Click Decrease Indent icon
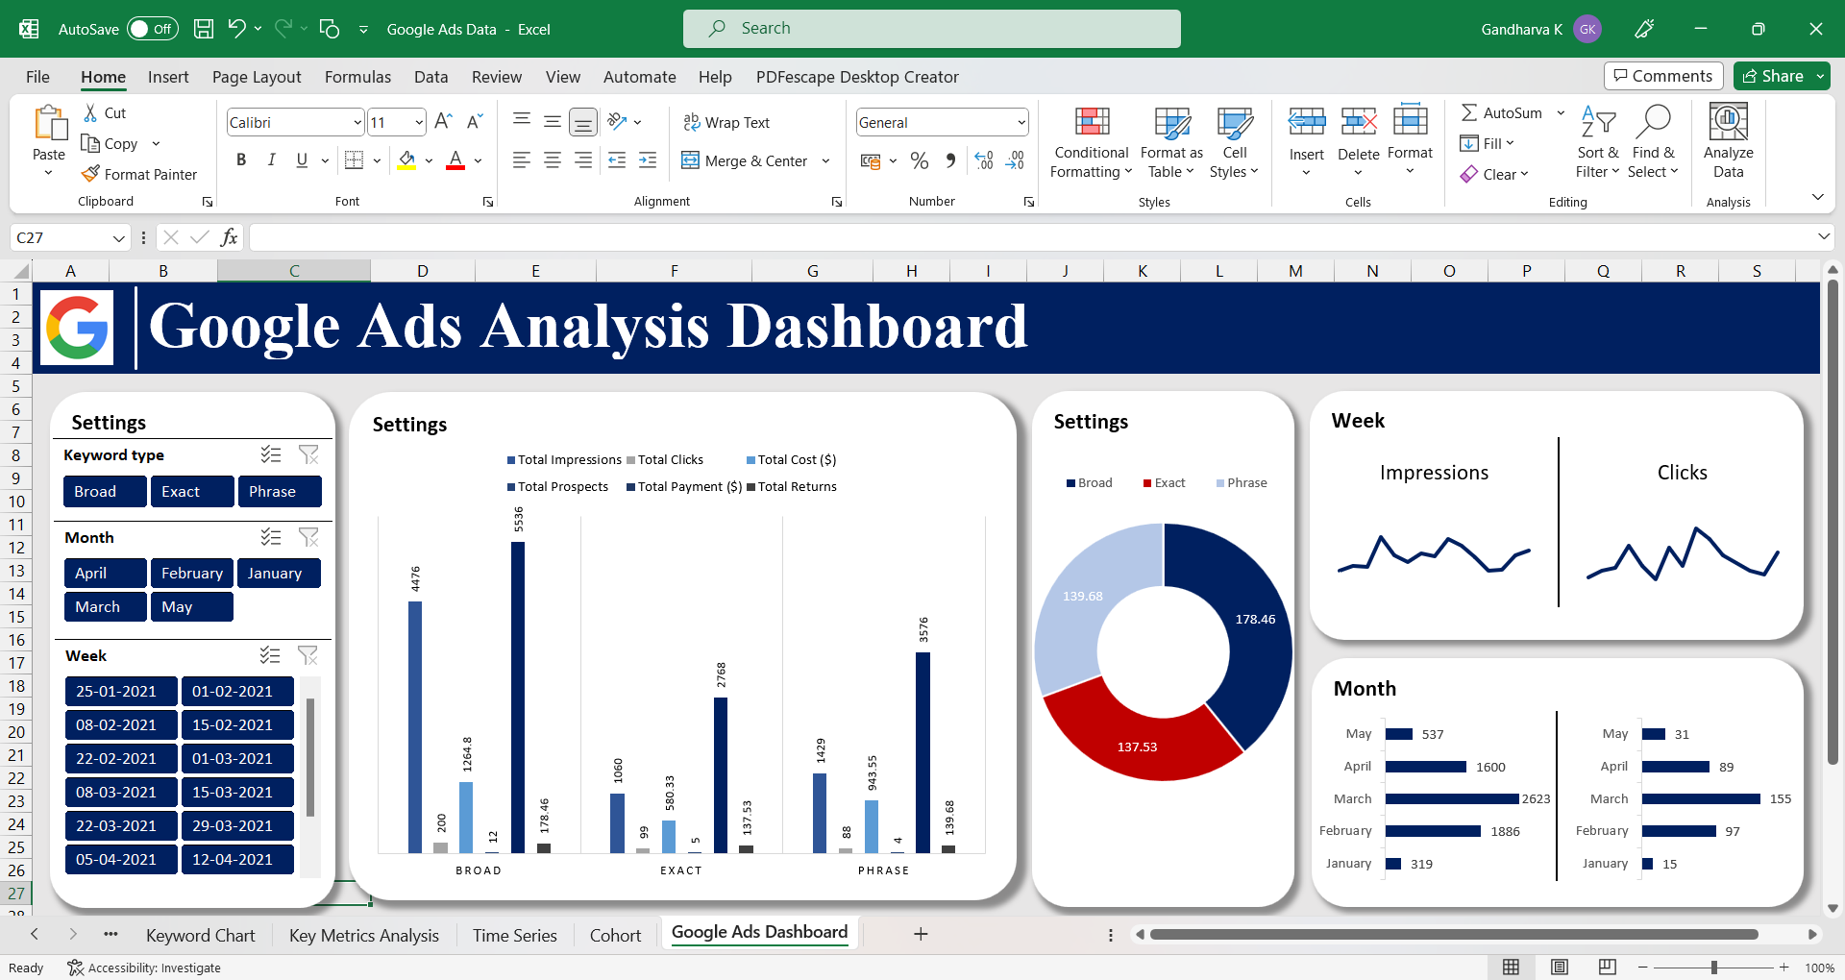 click(x=617, y=160)
